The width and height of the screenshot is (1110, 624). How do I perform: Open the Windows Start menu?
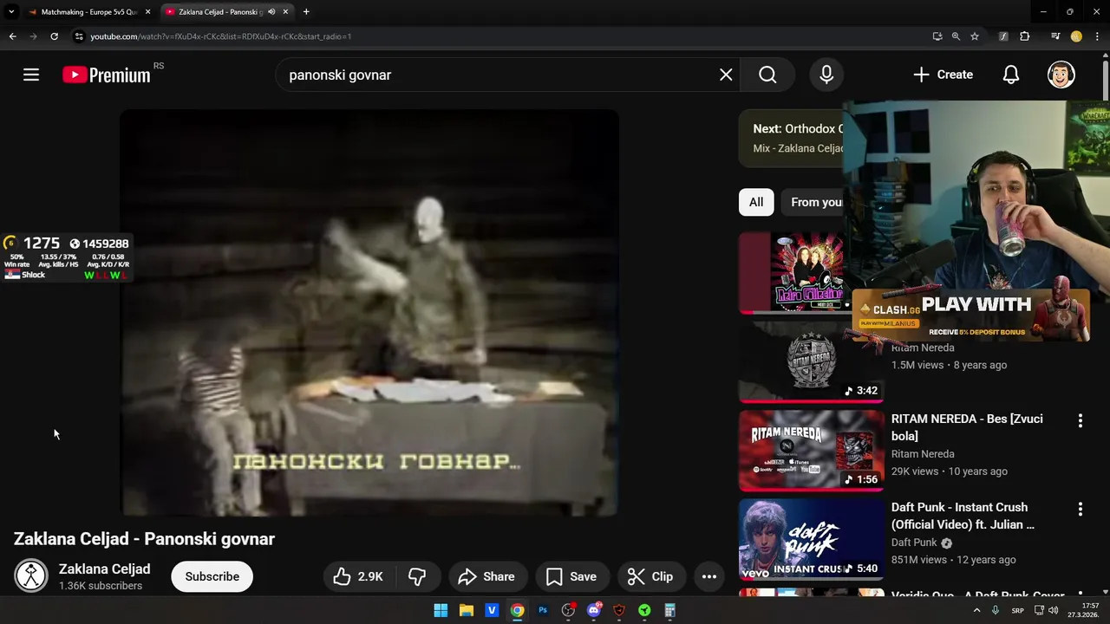pyautogui.click(x=441, y=610)
